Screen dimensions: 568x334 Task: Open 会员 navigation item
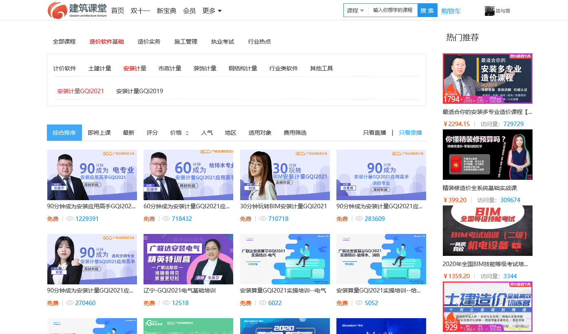click(x=189, y=11)
